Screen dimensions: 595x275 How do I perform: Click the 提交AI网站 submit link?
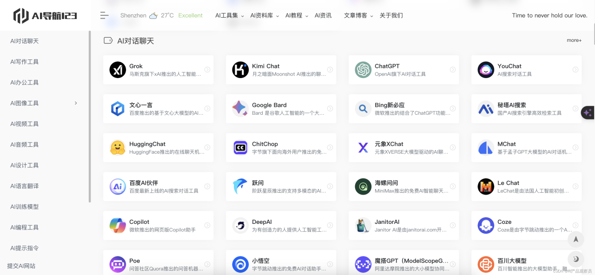[x=21, y=266]
